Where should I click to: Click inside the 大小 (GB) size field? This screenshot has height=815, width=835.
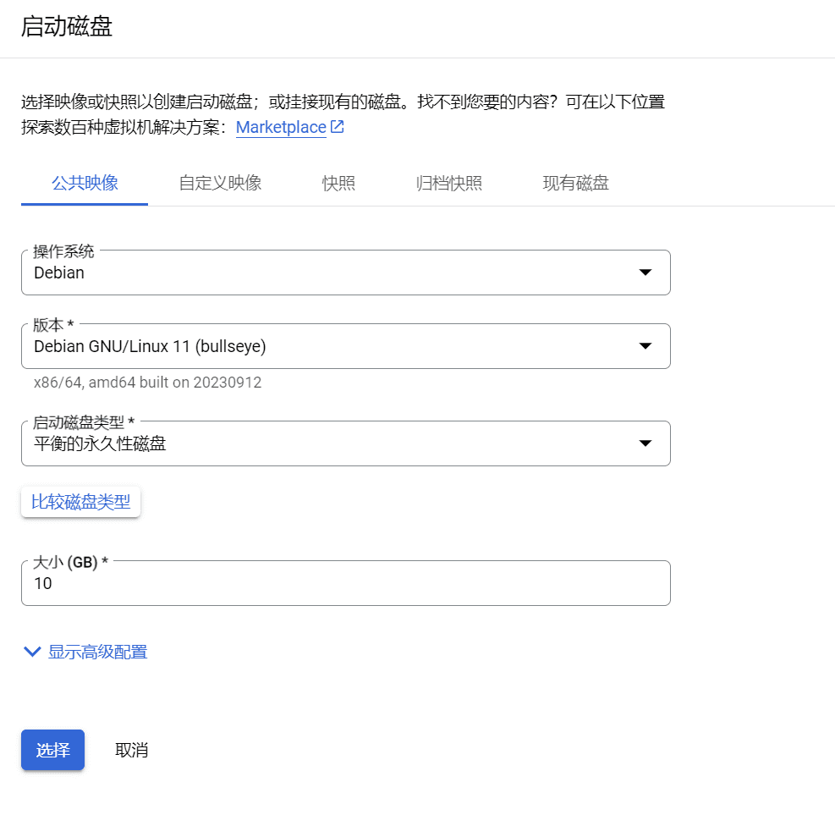[x=338, y=583]
